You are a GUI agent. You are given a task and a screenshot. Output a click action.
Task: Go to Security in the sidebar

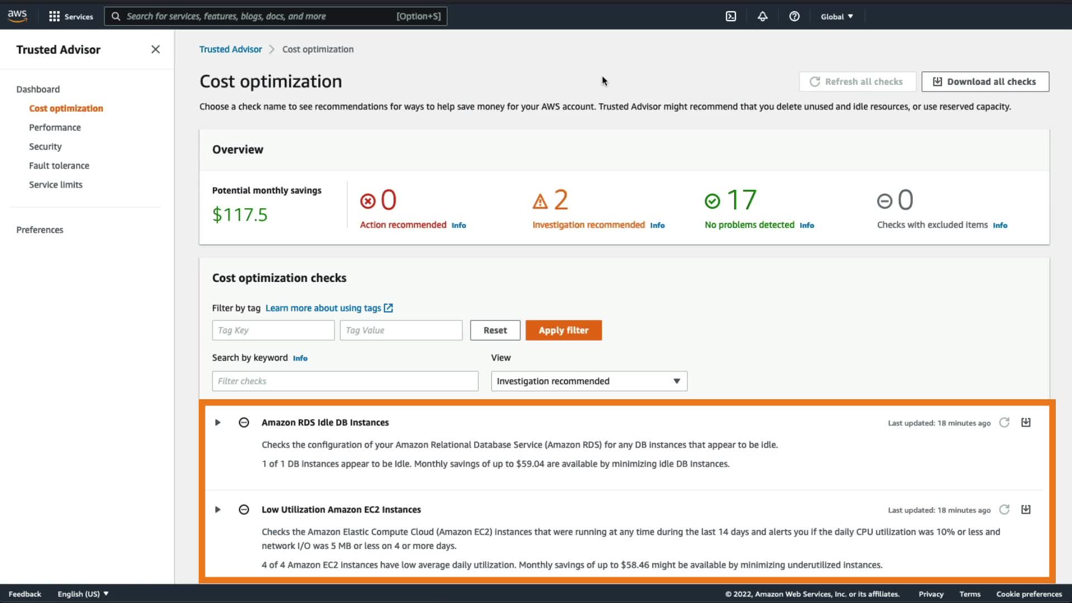pos(45,147)
